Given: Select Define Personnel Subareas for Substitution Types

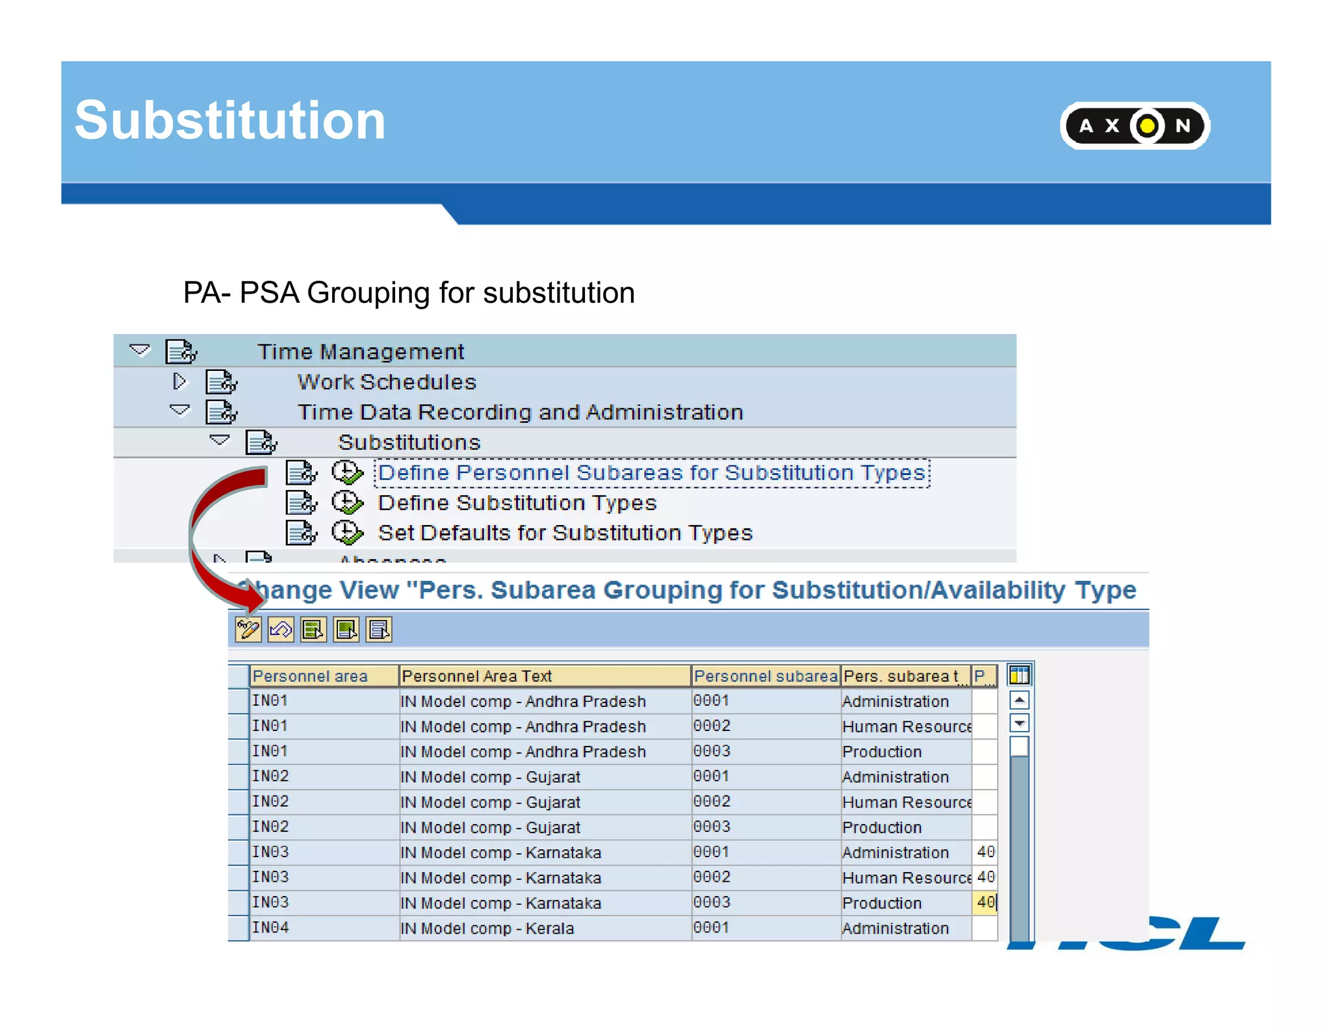Looking at the screenshot, I should pyautogui.click(x=652, y=472).
